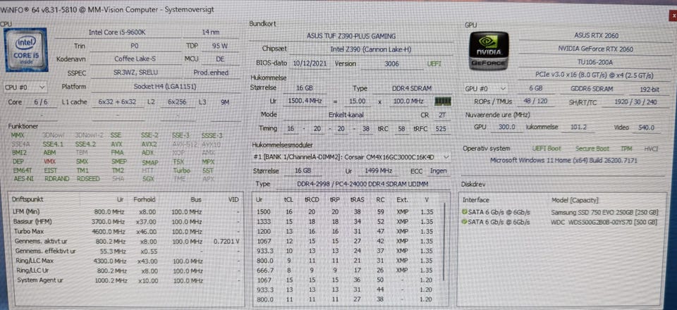
Task: Click the SGX feature flag
Action: tap(147, 178)
